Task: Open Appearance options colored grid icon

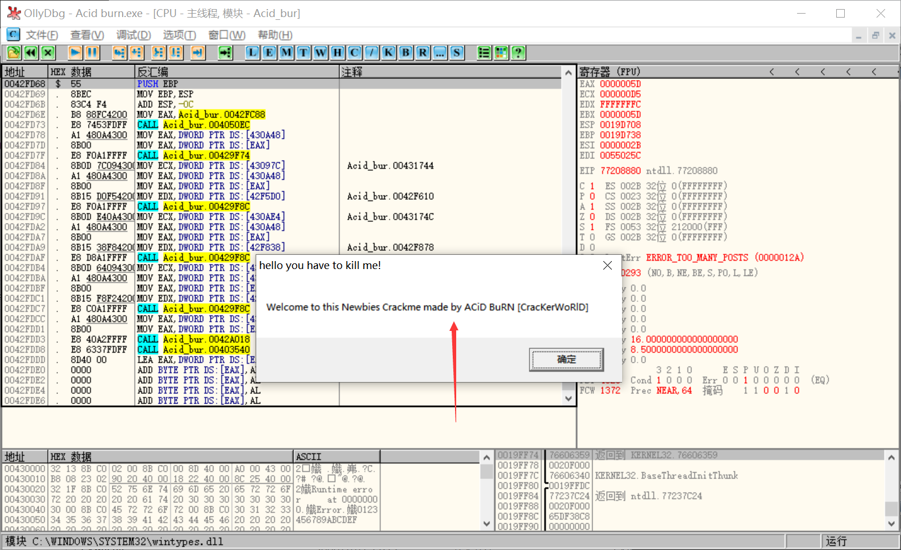Action: 501,53
